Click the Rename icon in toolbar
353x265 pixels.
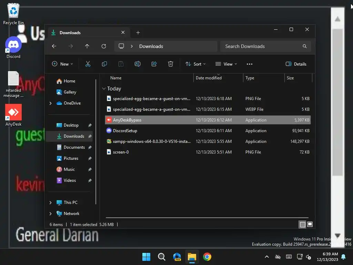pyautogui.click(x=138, y=64)
